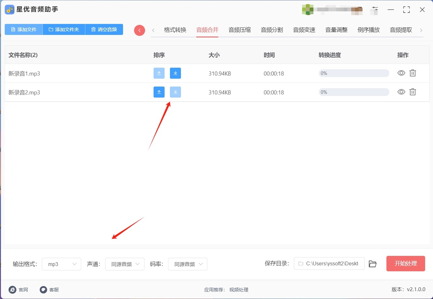The image size is (433, 299).
Task: Switch to the 音频压缩 tab
Action: coord(239,30)
